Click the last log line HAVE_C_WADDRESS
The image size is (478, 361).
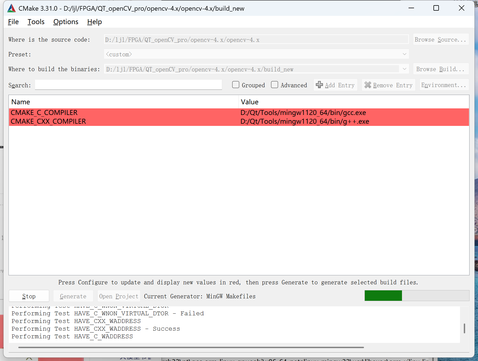(x=72, y=336)
